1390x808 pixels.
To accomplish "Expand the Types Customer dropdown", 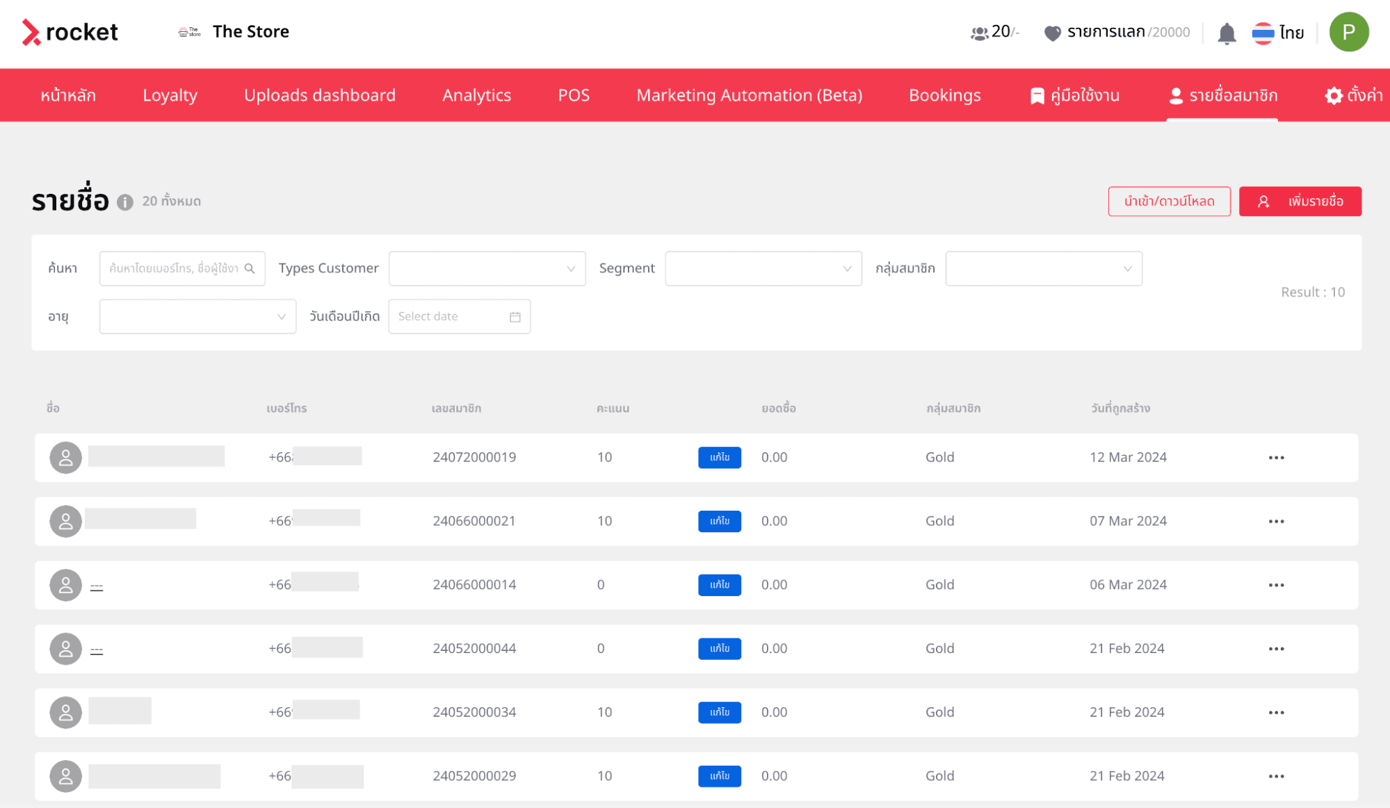I will pos(487,269).
